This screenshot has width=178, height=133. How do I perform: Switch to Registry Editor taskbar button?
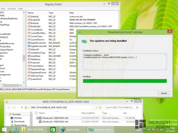click(x=72, y=130)
